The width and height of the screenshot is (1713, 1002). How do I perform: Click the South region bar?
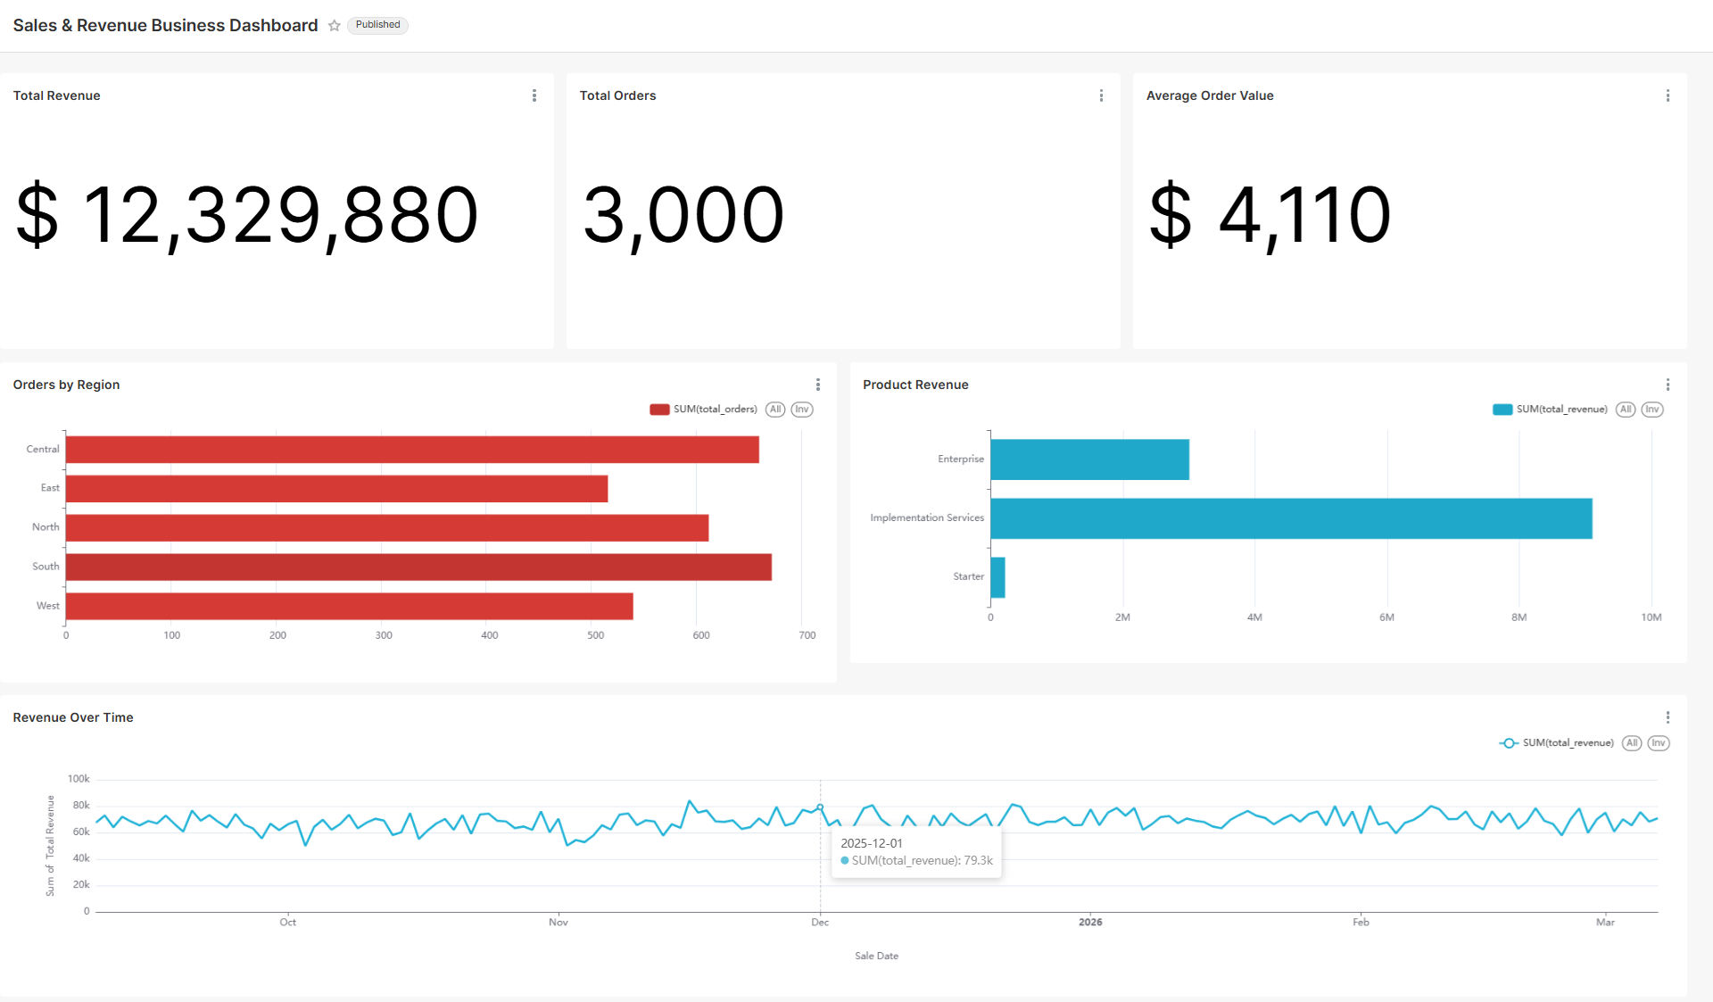[x=418, y=567]
